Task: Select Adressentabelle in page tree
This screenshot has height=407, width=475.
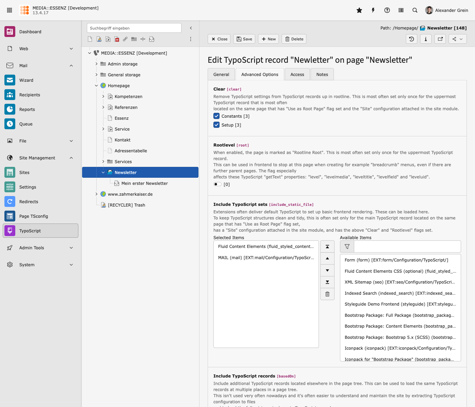Action: click(x=131, y=151)
